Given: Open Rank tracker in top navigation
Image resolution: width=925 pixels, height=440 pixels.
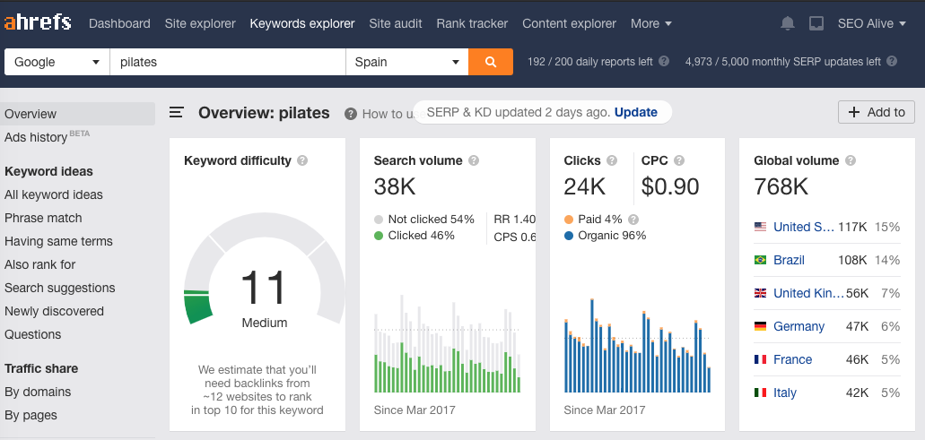Looking at the screenshot, I should point(472,23).
